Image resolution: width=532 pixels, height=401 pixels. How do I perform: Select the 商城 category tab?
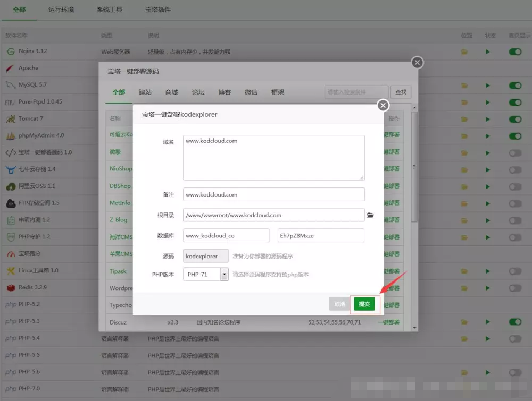click(172, 92)
